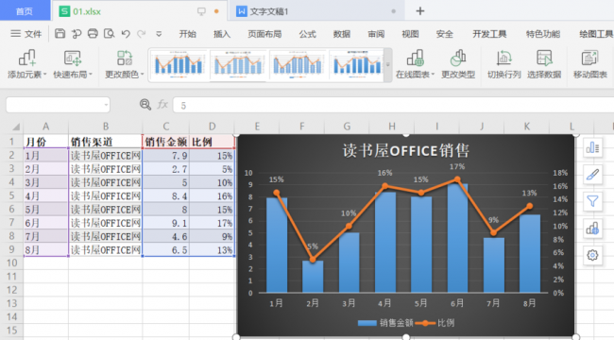
Task: Open the 特色功能 ribbon tab
Action: coord(543,34)
